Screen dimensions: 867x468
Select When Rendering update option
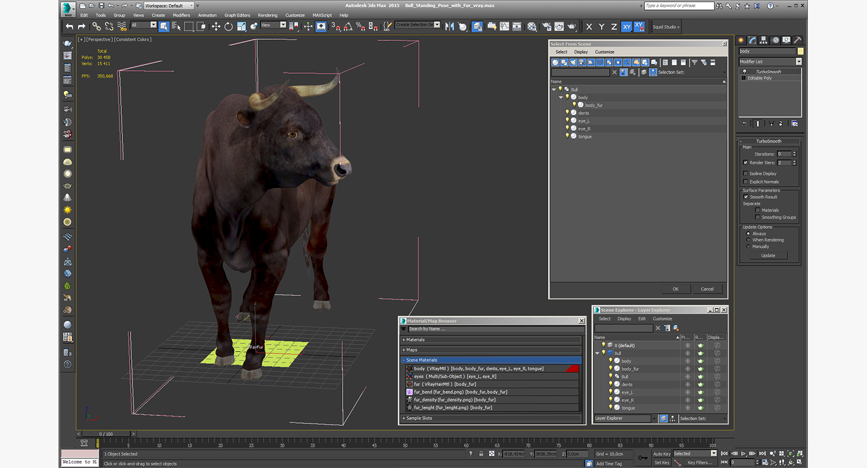[748, 240]
